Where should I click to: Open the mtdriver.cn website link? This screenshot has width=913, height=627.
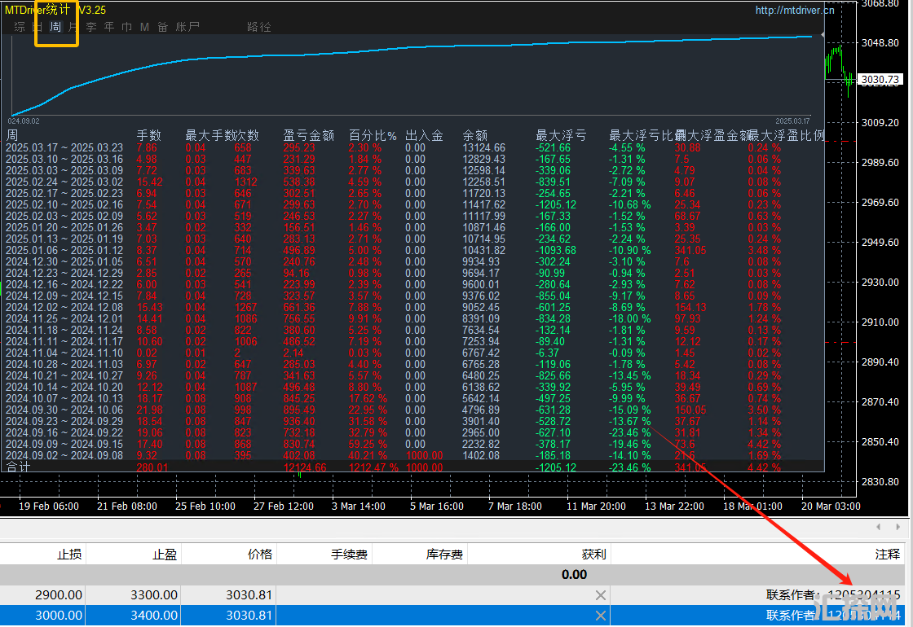click(x=795, y=11)
